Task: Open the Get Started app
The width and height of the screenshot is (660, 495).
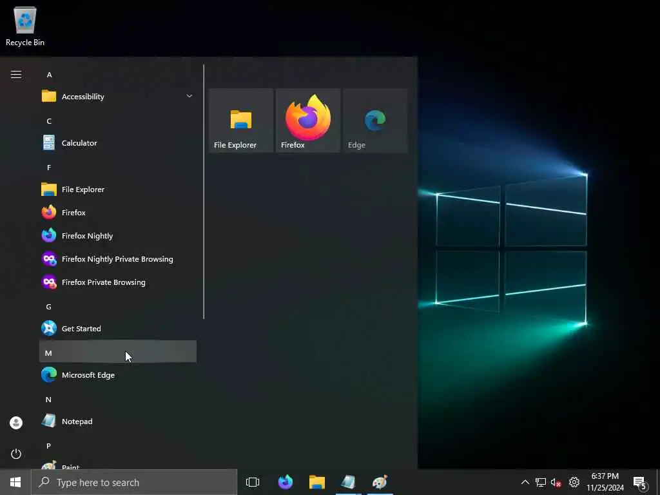Action: (118, 328)
